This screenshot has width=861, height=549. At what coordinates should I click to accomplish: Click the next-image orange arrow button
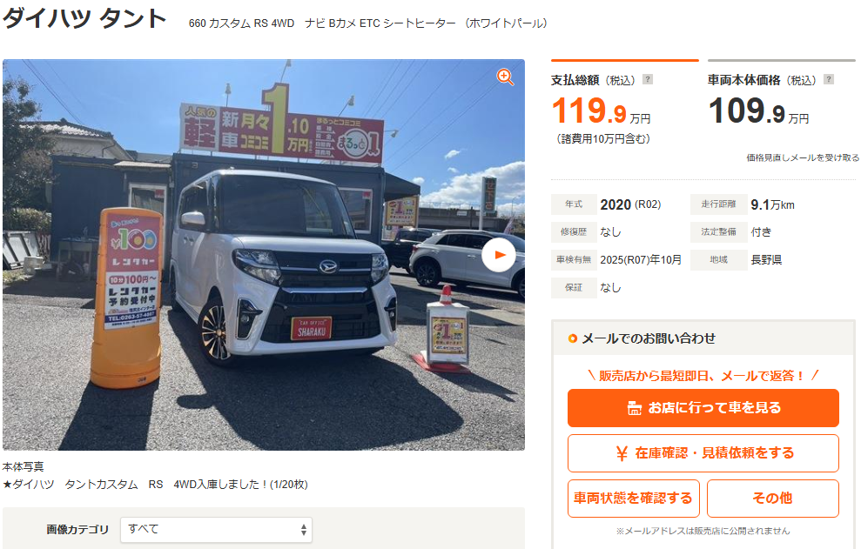click(499, 255)
